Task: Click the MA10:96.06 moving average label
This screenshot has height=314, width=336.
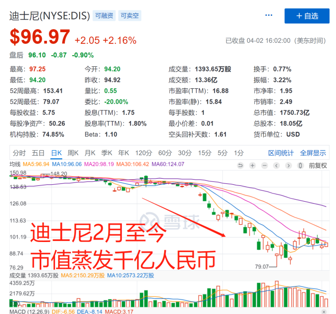Action: [67, 164]
